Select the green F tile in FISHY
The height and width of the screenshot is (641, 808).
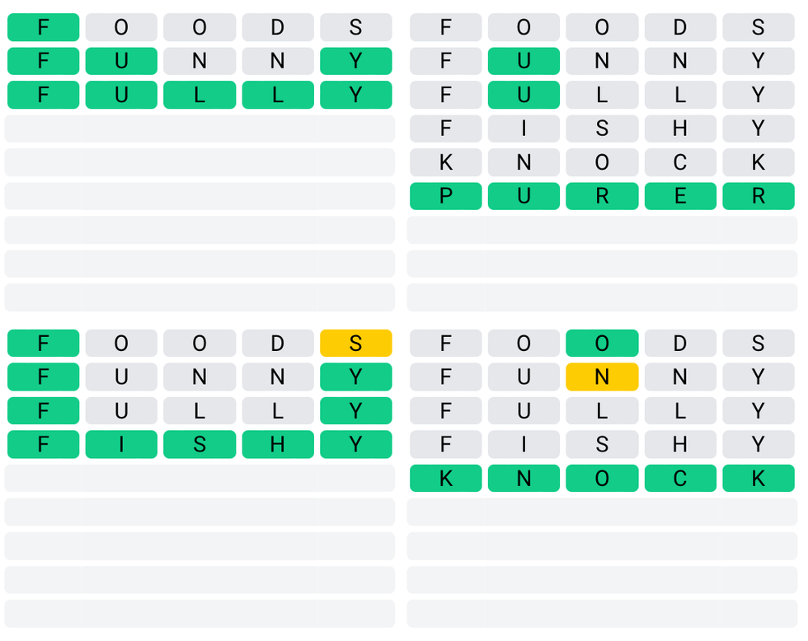[x=43, y=445]
